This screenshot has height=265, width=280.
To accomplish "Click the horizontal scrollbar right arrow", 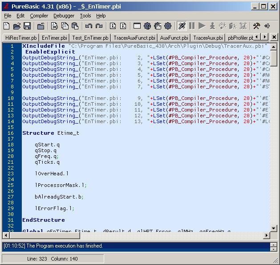I will tap(267, 235).
